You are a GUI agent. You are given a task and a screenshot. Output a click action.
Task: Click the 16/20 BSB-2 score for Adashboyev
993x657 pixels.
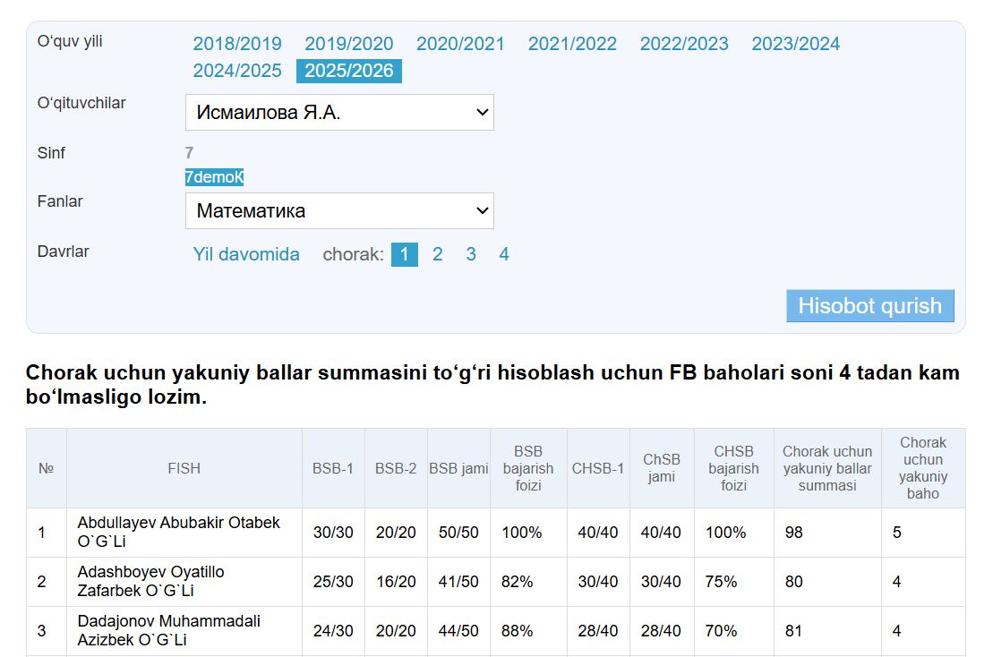click(396, 582)
